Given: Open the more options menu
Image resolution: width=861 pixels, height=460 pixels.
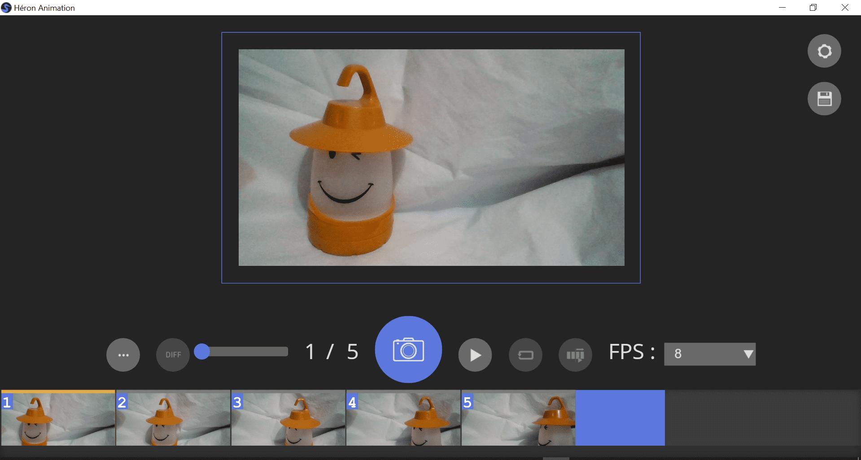Looking at the screenshot, I should pos(123,354).
